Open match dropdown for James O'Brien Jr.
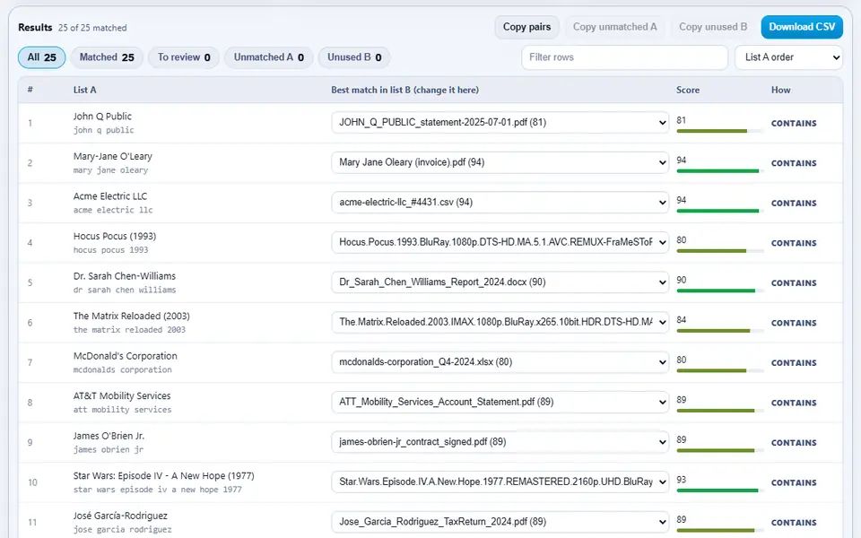This screenshot has width=861, height=538. coord(500,442)
